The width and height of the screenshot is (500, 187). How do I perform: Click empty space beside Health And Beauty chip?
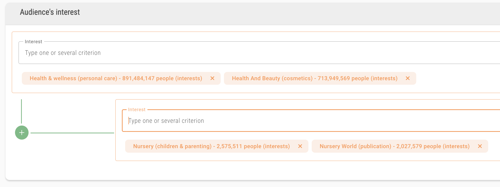pos(456,78)
